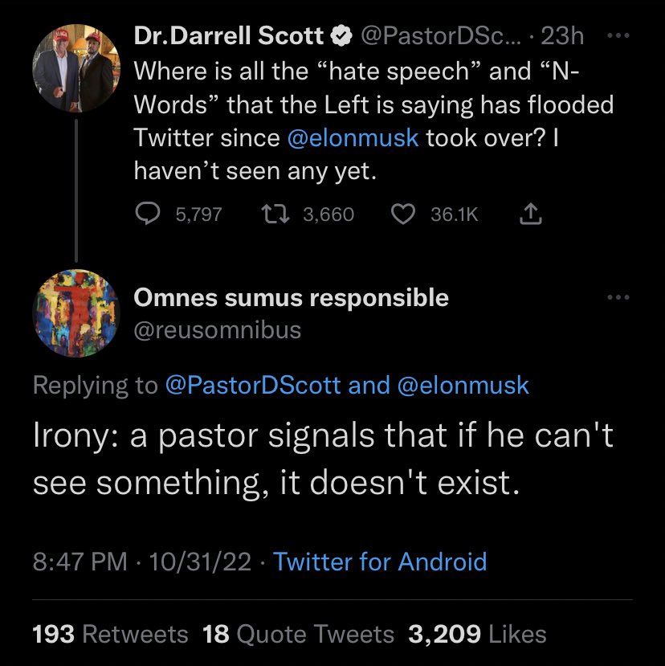View the 18 Quote Tweets
This screenshot has width=665, height=666.
[299, 634]
